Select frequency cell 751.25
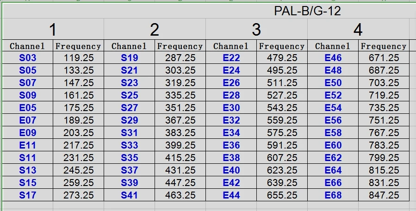This screenshot has height=211, width=416. (384, 120)
